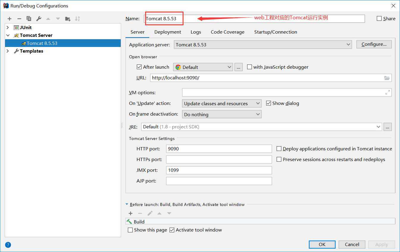Switch to the Code Coverage tab
400x252 pixels.
click(228, 32)
